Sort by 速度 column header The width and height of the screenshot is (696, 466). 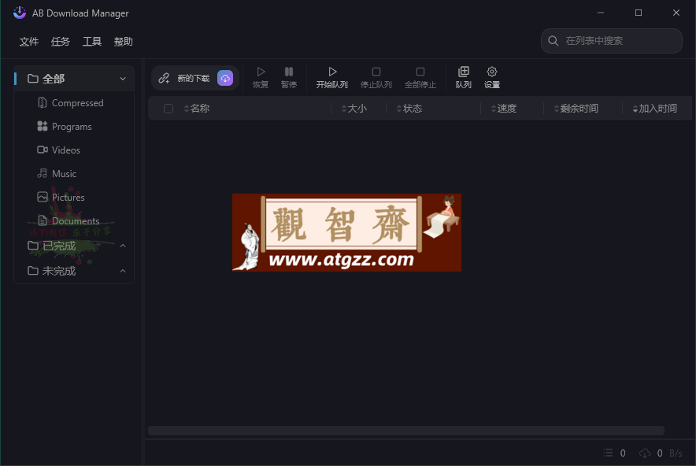(x=503, y=109)
